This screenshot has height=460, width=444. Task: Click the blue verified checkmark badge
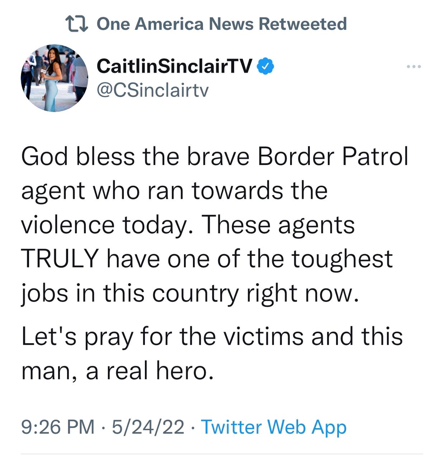pyautogui.click(x=265, y=66)
